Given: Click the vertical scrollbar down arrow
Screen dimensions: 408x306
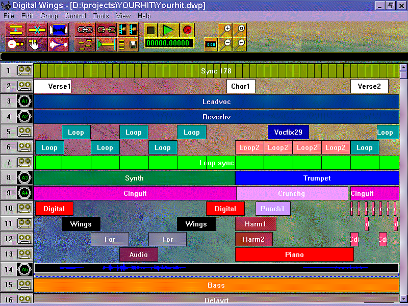Looking at the screenshot, I should coord(403,298).
